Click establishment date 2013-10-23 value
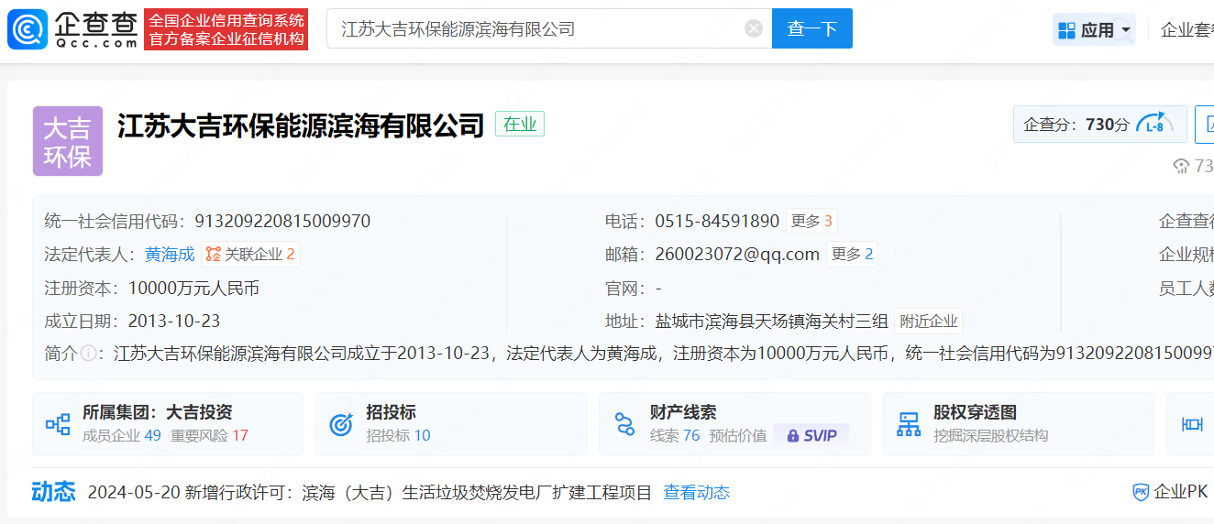Viewport: 1214px width, 524px height. click(x=174, y=322)
